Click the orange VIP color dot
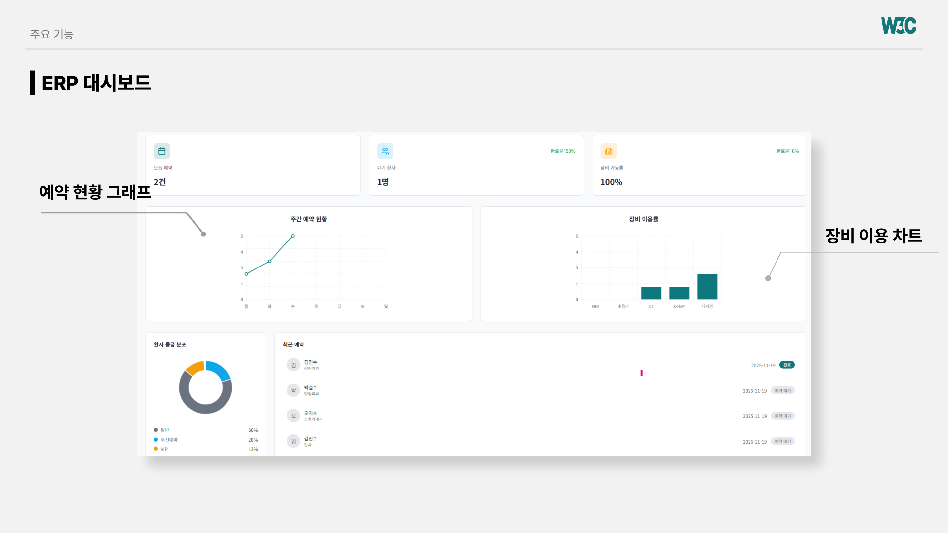The height and width of the screenshot is (533, 948). click(155, 449)
